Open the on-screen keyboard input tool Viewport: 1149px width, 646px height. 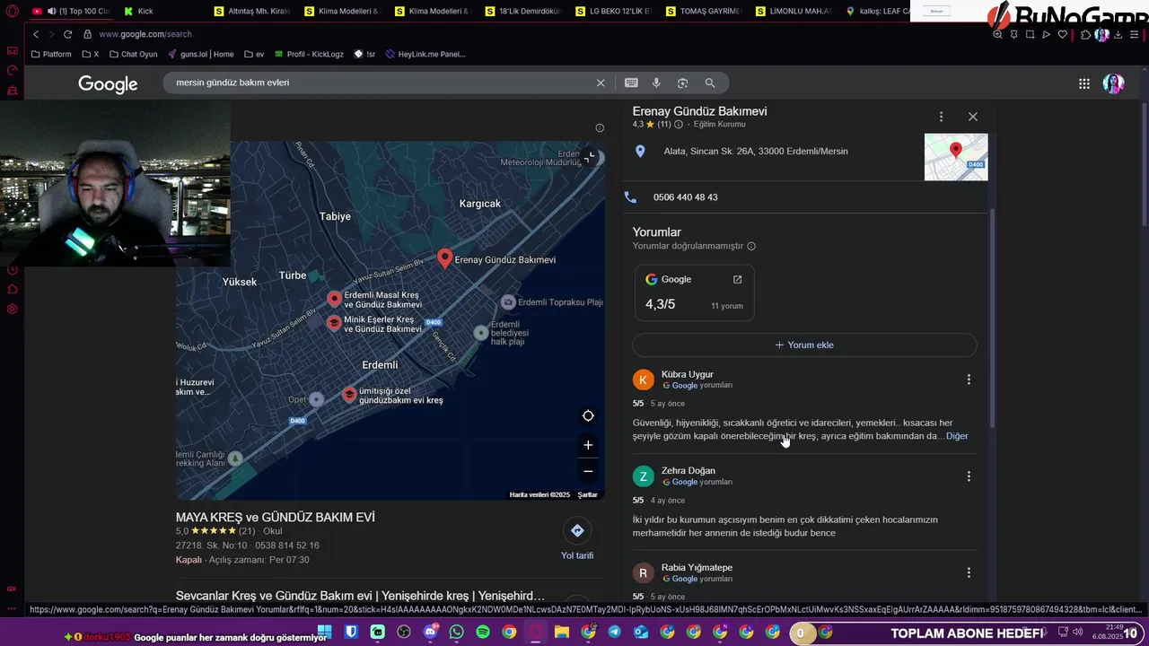coord(631,83)
